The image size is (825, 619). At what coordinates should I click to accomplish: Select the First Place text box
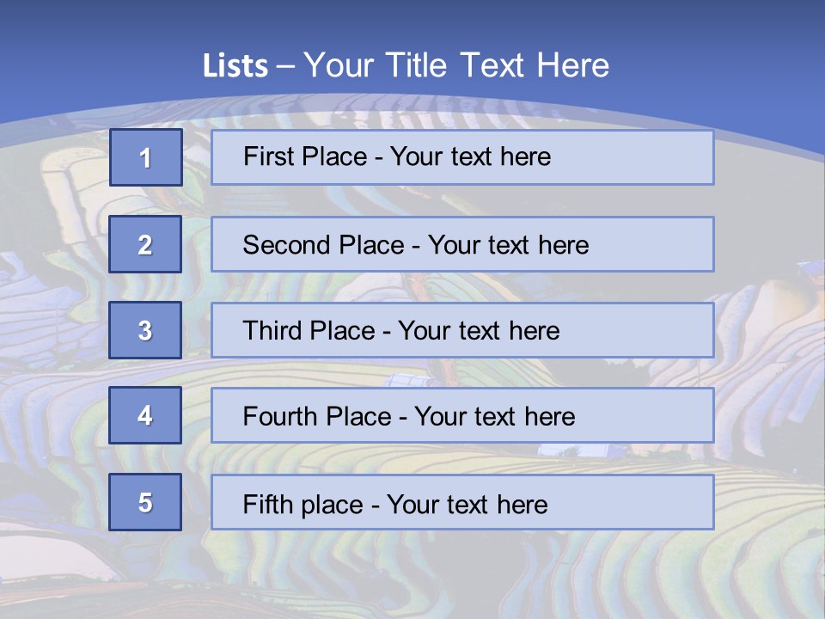(462, 157)
